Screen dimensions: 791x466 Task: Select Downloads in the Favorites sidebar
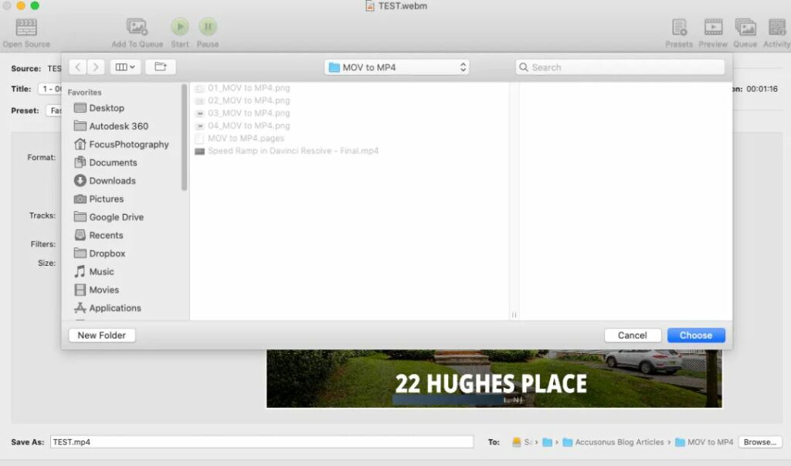(x=112, y=181)
